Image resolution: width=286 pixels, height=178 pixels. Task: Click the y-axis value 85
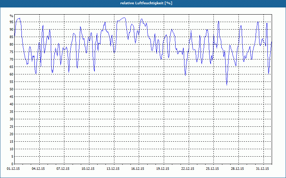click(11, 37)
